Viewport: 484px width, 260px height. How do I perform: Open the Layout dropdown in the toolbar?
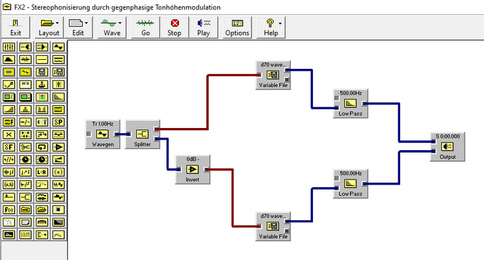coord(49,27)
